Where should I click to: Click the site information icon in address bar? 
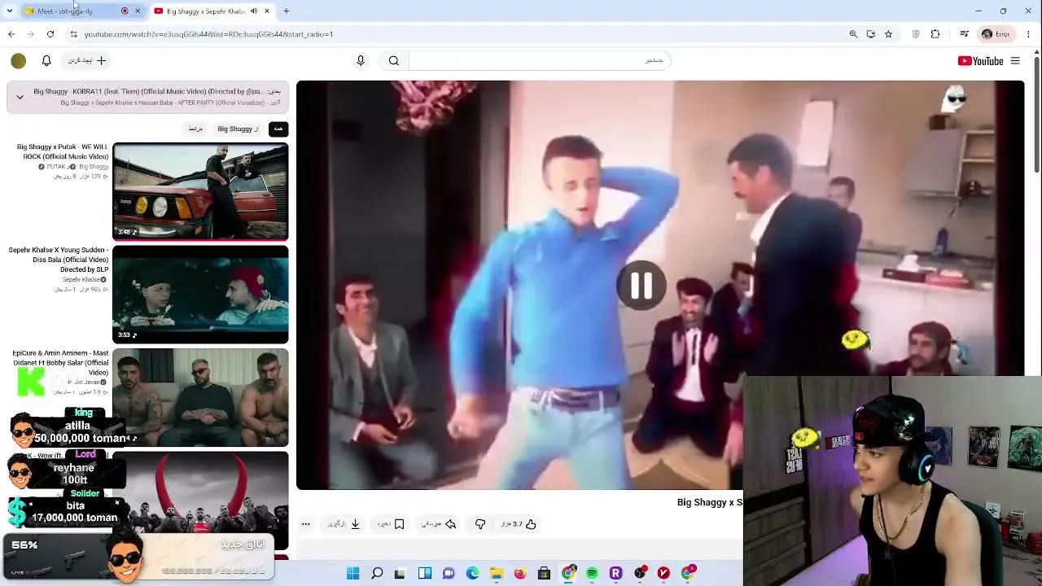tap(73, 34)
